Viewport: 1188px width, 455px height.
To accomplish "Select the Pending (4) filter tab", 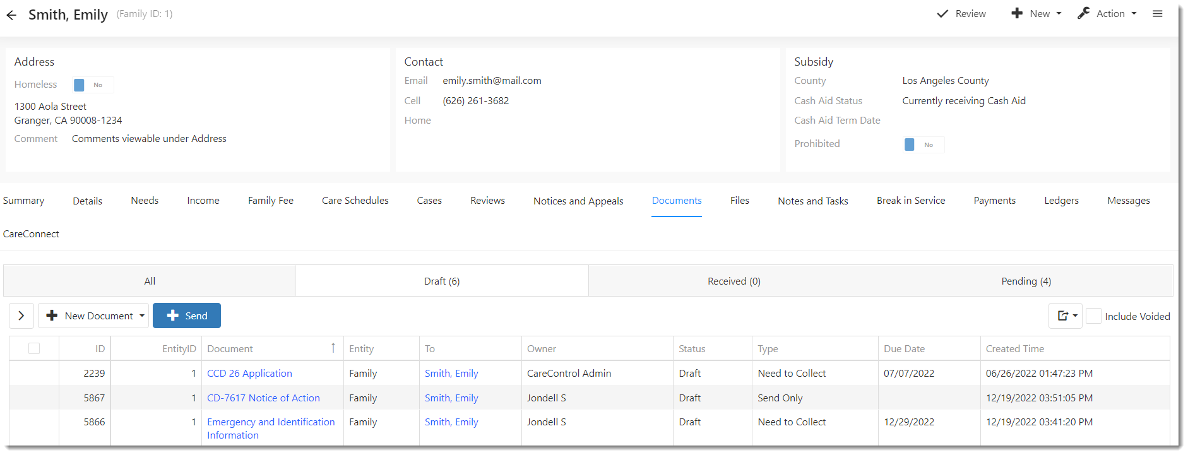I will click(x=1025, y=281).
